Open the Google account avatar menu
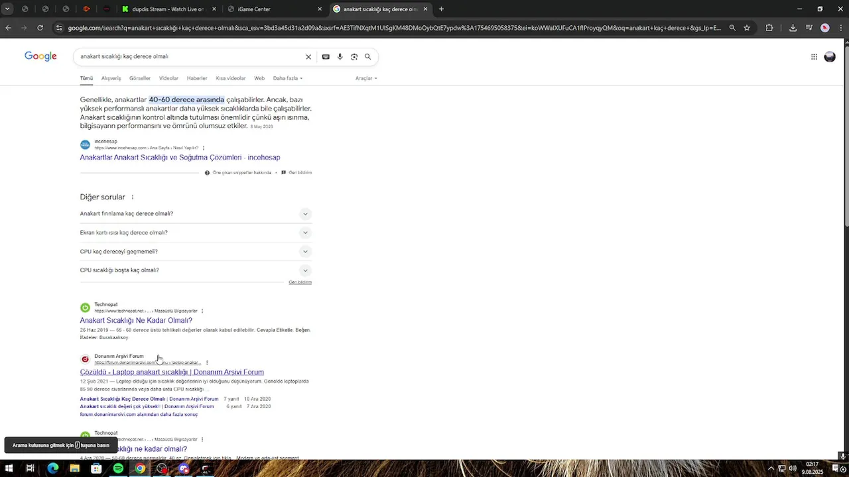The width and height of the screenshot is (849, 477). point(830,57)
